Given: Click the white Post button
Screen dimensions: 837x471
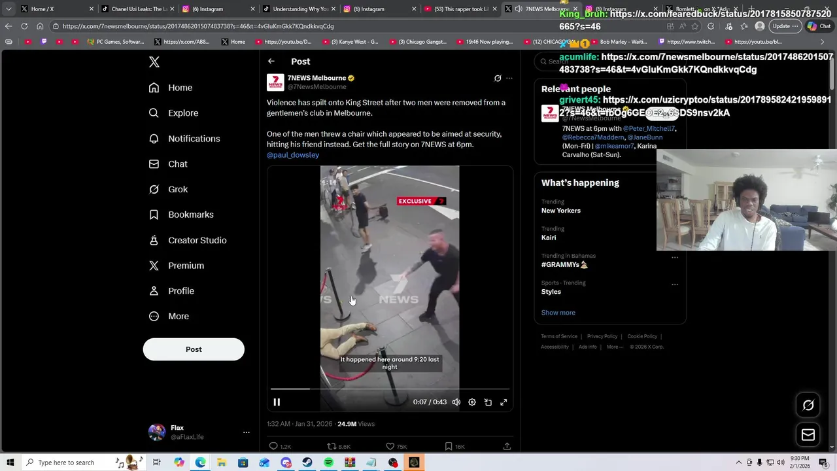Looking at the screenshot, I should tap(194, 349).
